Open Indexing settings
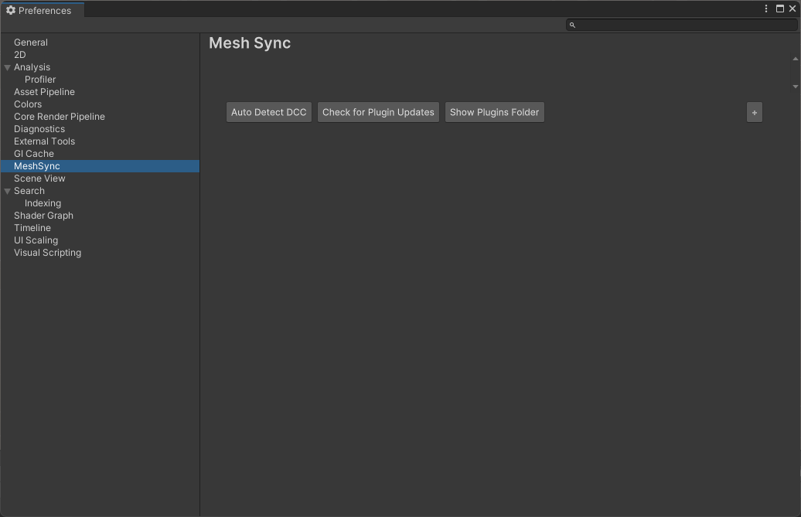Screen dimensions: 801x517 (100, 203)
